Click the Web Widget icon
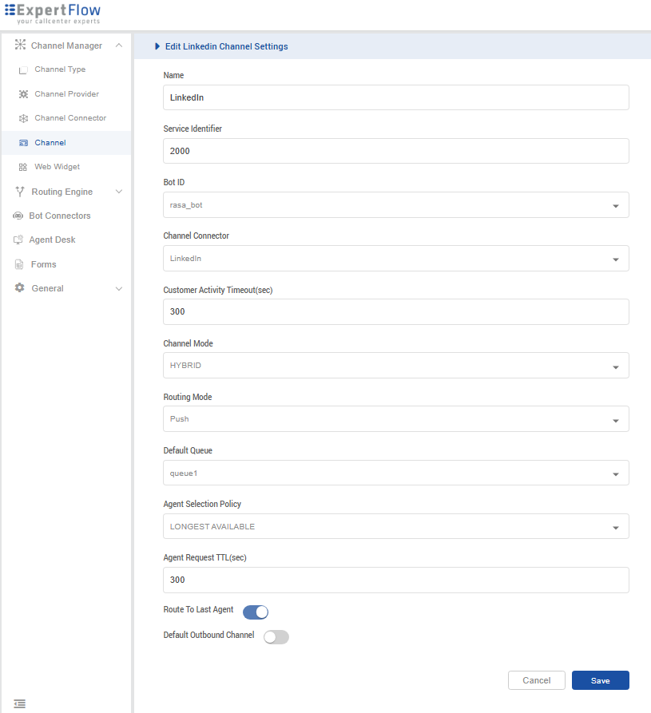The image size is (651, 713). point(23,167)
